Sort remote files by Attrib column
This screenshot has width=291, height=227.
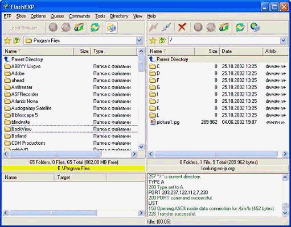(x=275, y=51)
